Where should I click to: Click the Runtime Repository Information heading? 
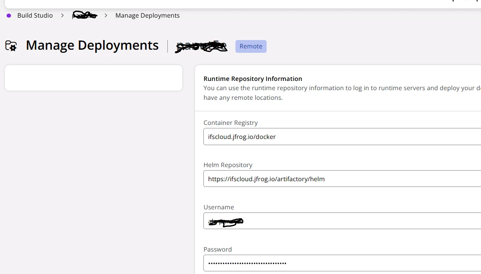tap(253, 79)
